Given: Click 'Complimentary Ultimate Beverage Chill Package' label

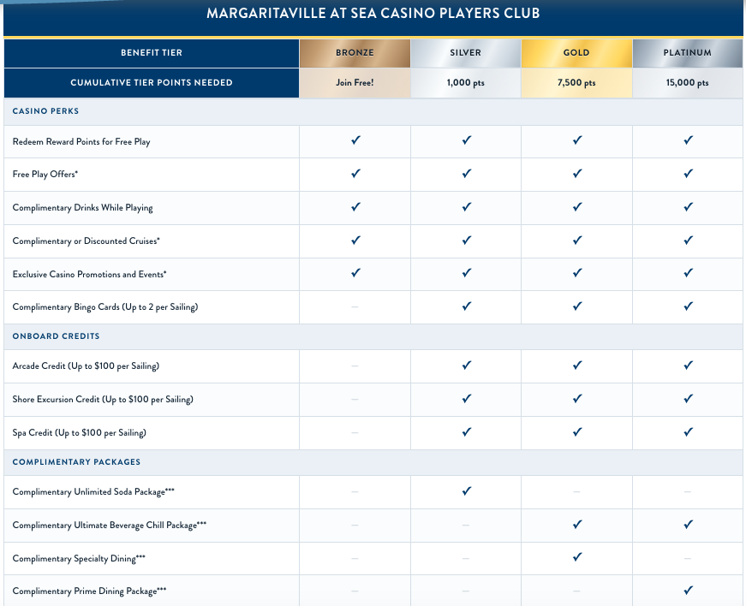Looking at the screenshot, I should click(x=110, y=526).
